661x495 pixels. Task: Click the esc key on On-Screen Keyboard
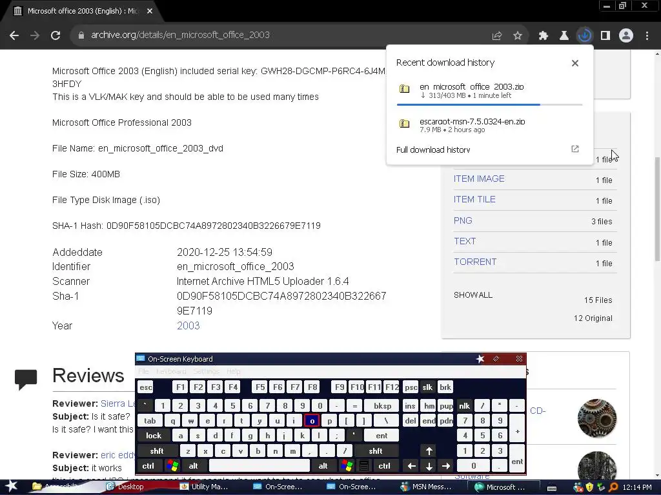pos(145,387)
